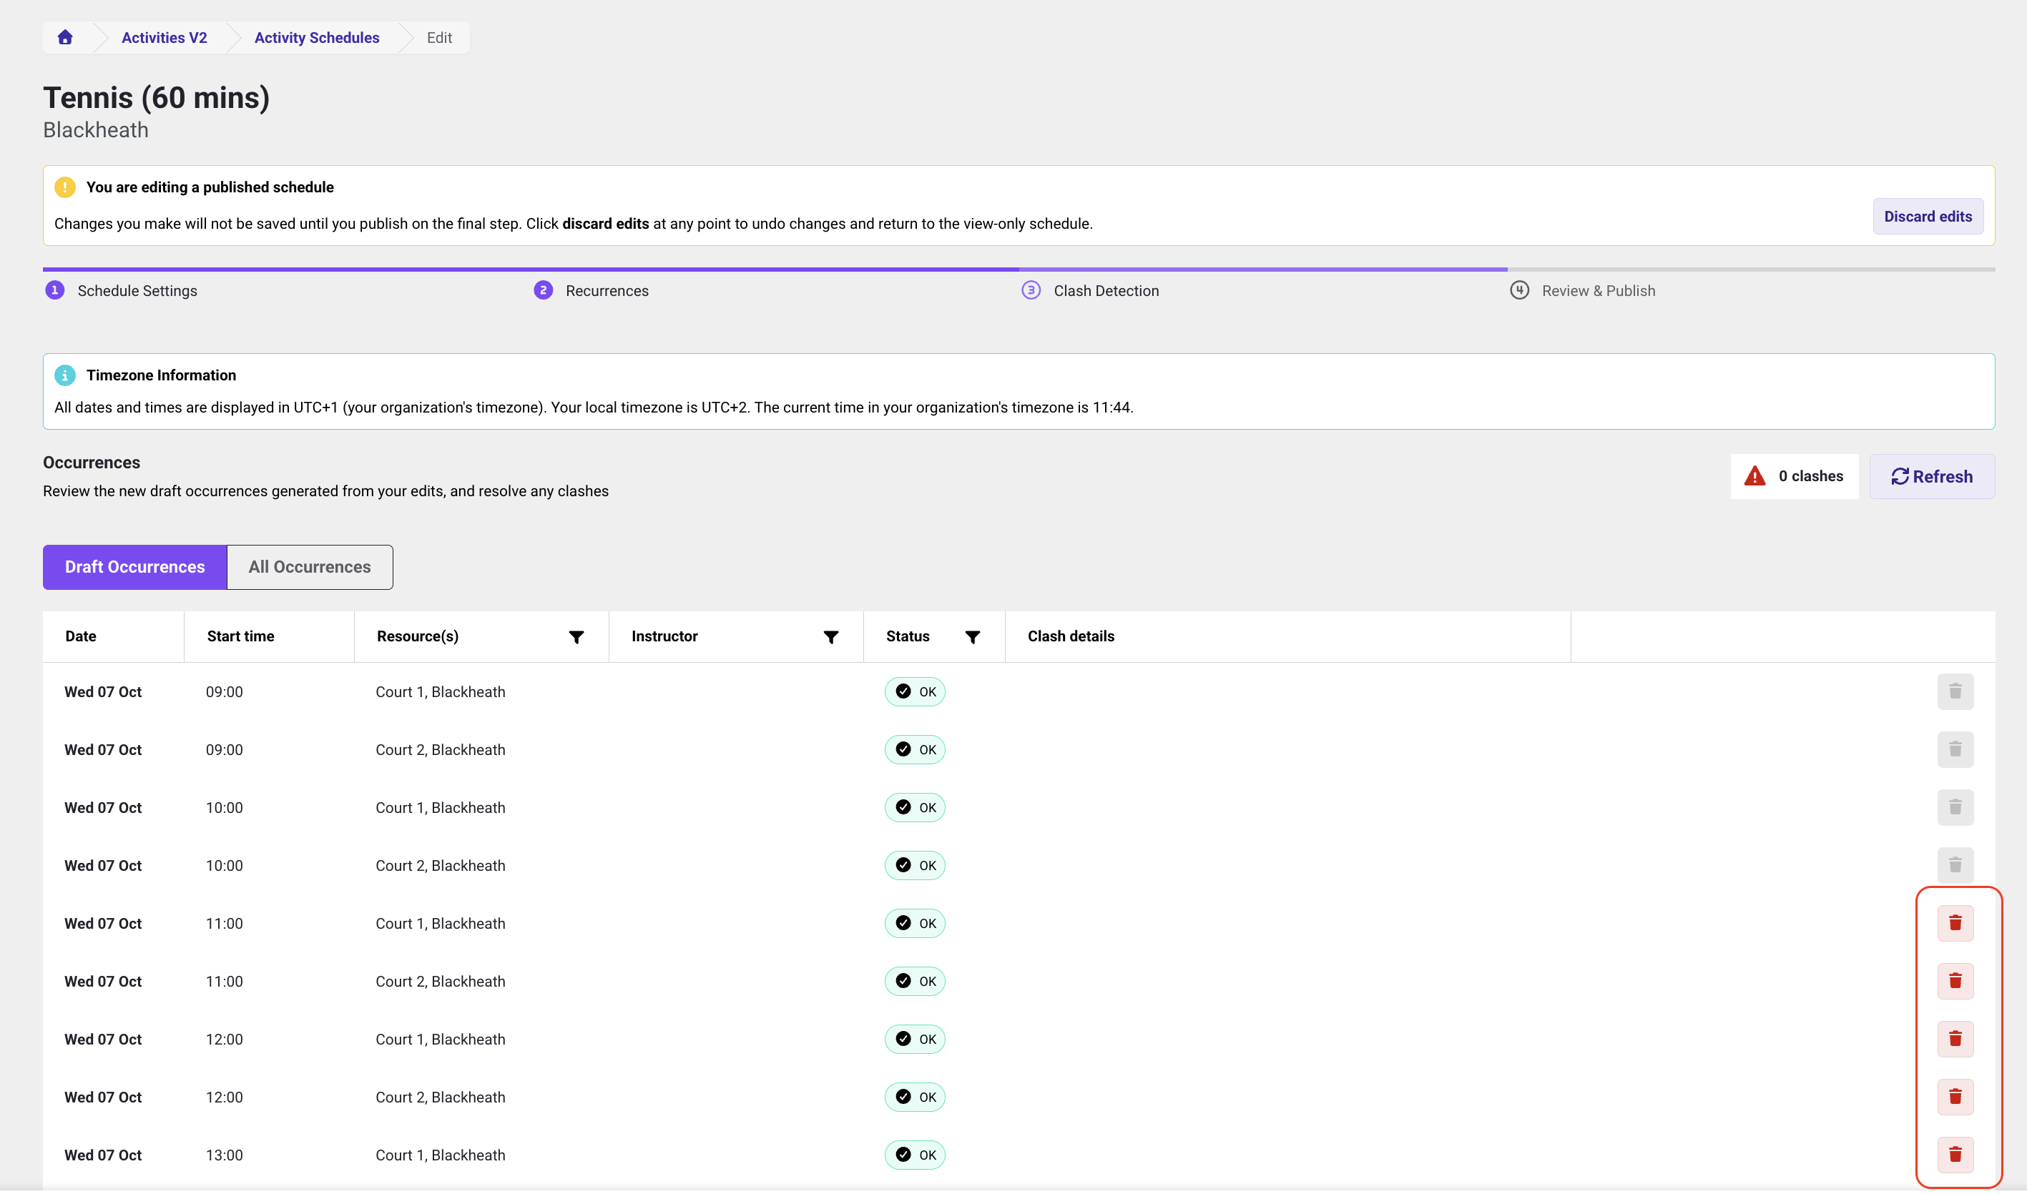Click the OK status of 13:00 Court 1
The width and height of the screenshot is (2027, 1194).
(914, 1155)
